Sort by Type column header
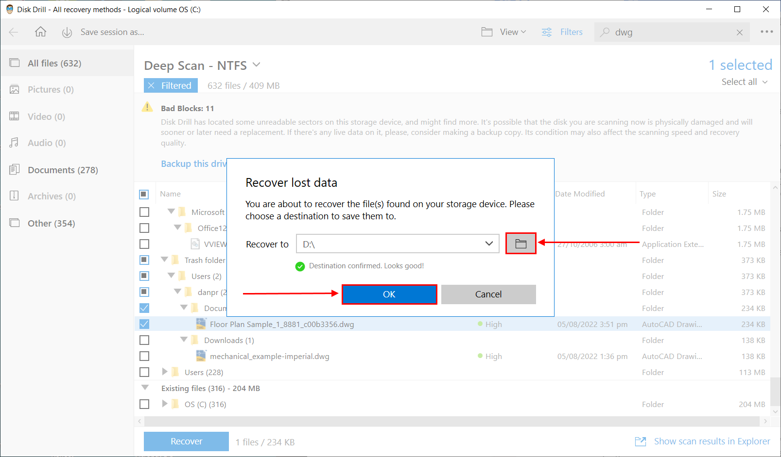The image size is (781, 457). (x=648, y=194)
